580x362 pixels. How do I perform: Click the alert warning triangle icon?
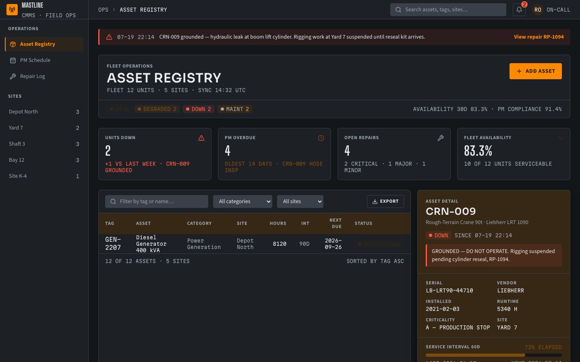pyautogui.click(x=109, y=37)
